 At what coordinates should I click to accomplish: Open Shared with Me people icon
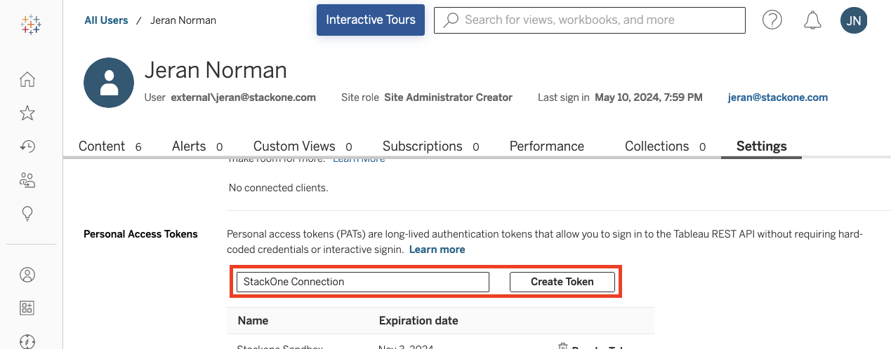point(27,180)
